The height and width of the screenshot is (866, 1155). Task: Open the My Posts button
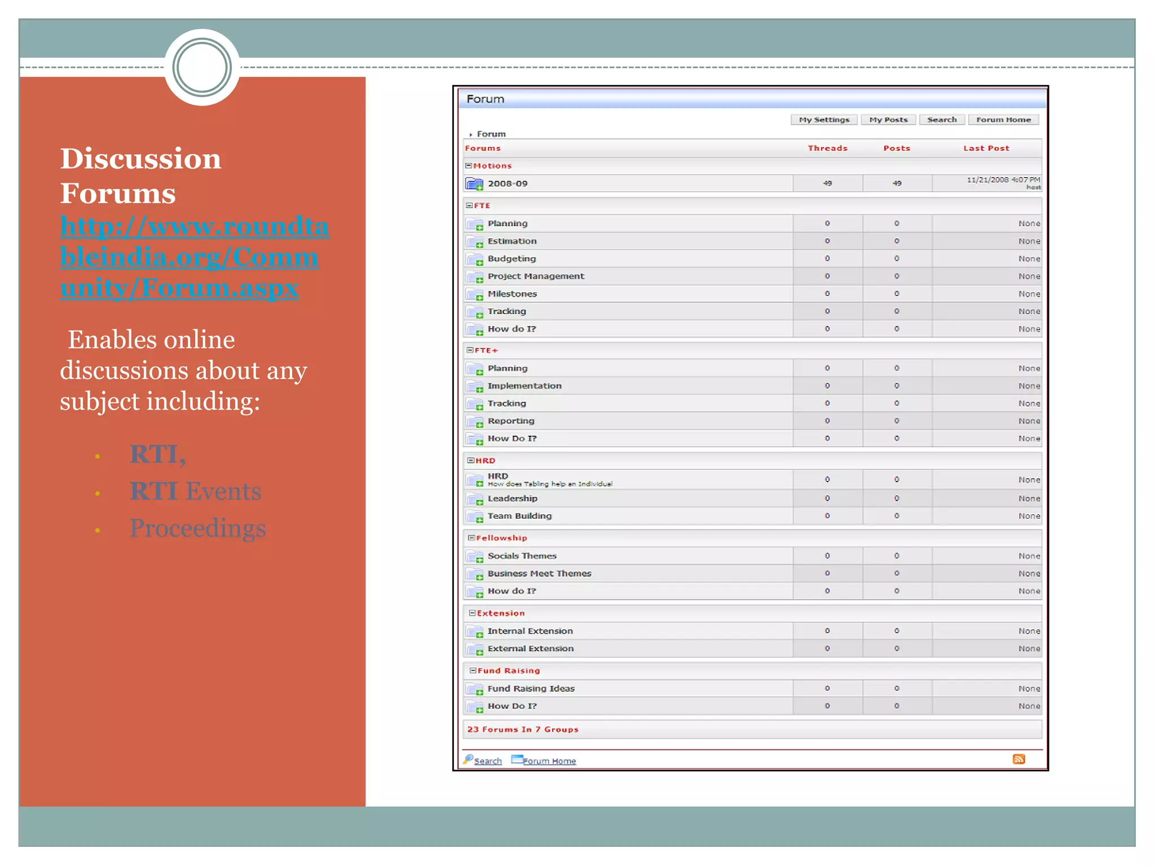[x=888, y=120]
